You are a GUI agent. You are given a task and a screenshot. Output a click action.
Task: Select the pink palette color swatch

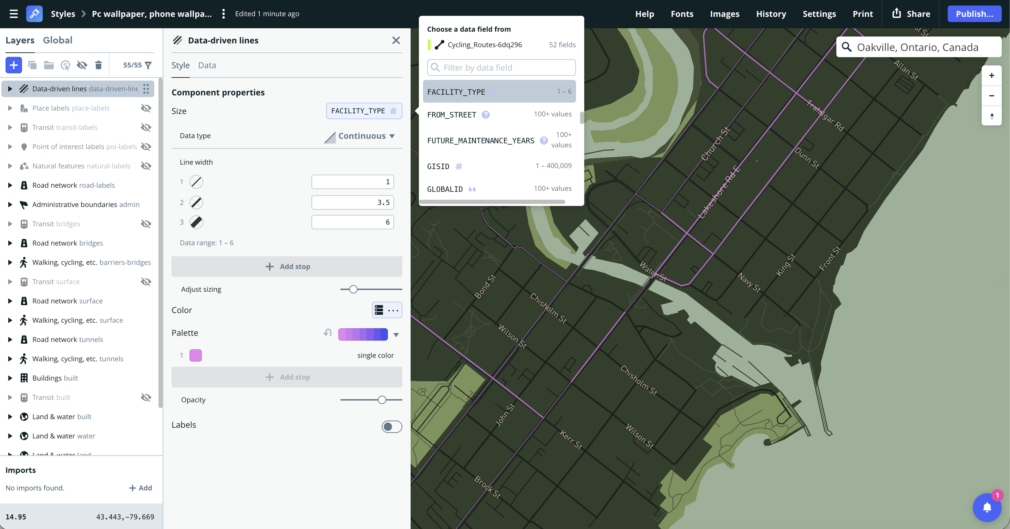(195, 355)
